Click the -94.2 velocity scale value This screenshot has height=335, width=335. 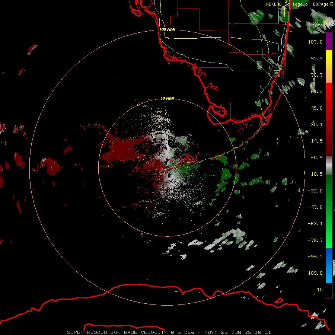315,257
